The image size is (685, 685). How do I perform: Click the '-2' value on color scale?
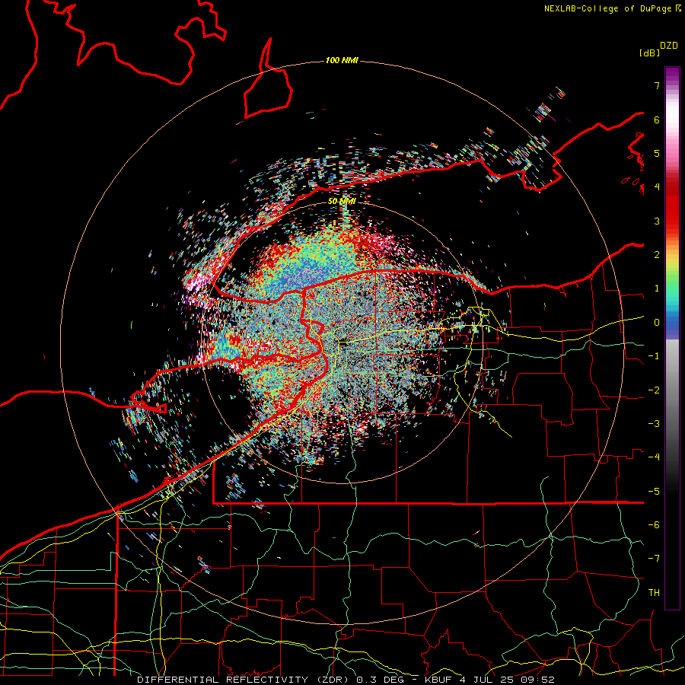(654, 390)
